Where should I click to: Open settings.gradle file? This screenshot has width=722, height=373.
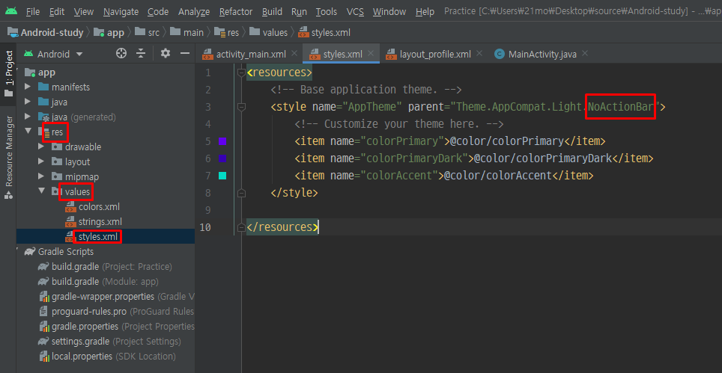click(109, 342)
